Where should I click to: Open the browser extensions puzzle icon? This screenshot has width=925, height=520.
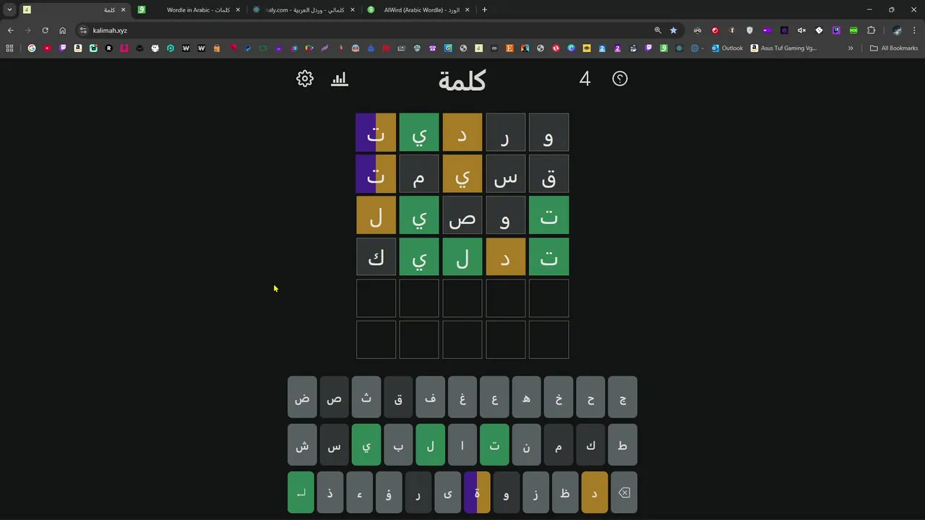click(x=871, y=30)
